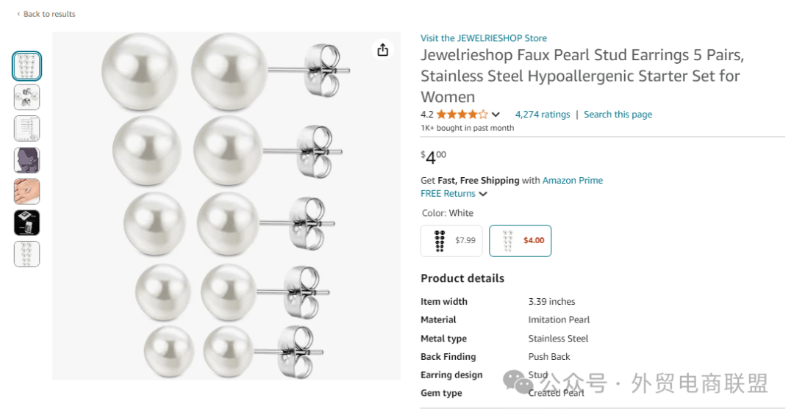
Task: View the thumbnail of earrings held in hand
Action: 27,191
